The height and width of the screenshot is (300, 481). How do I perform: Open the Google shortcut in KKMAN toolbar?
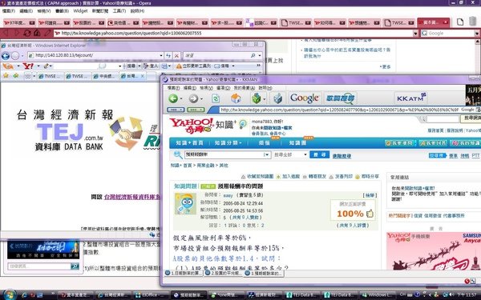305,98
